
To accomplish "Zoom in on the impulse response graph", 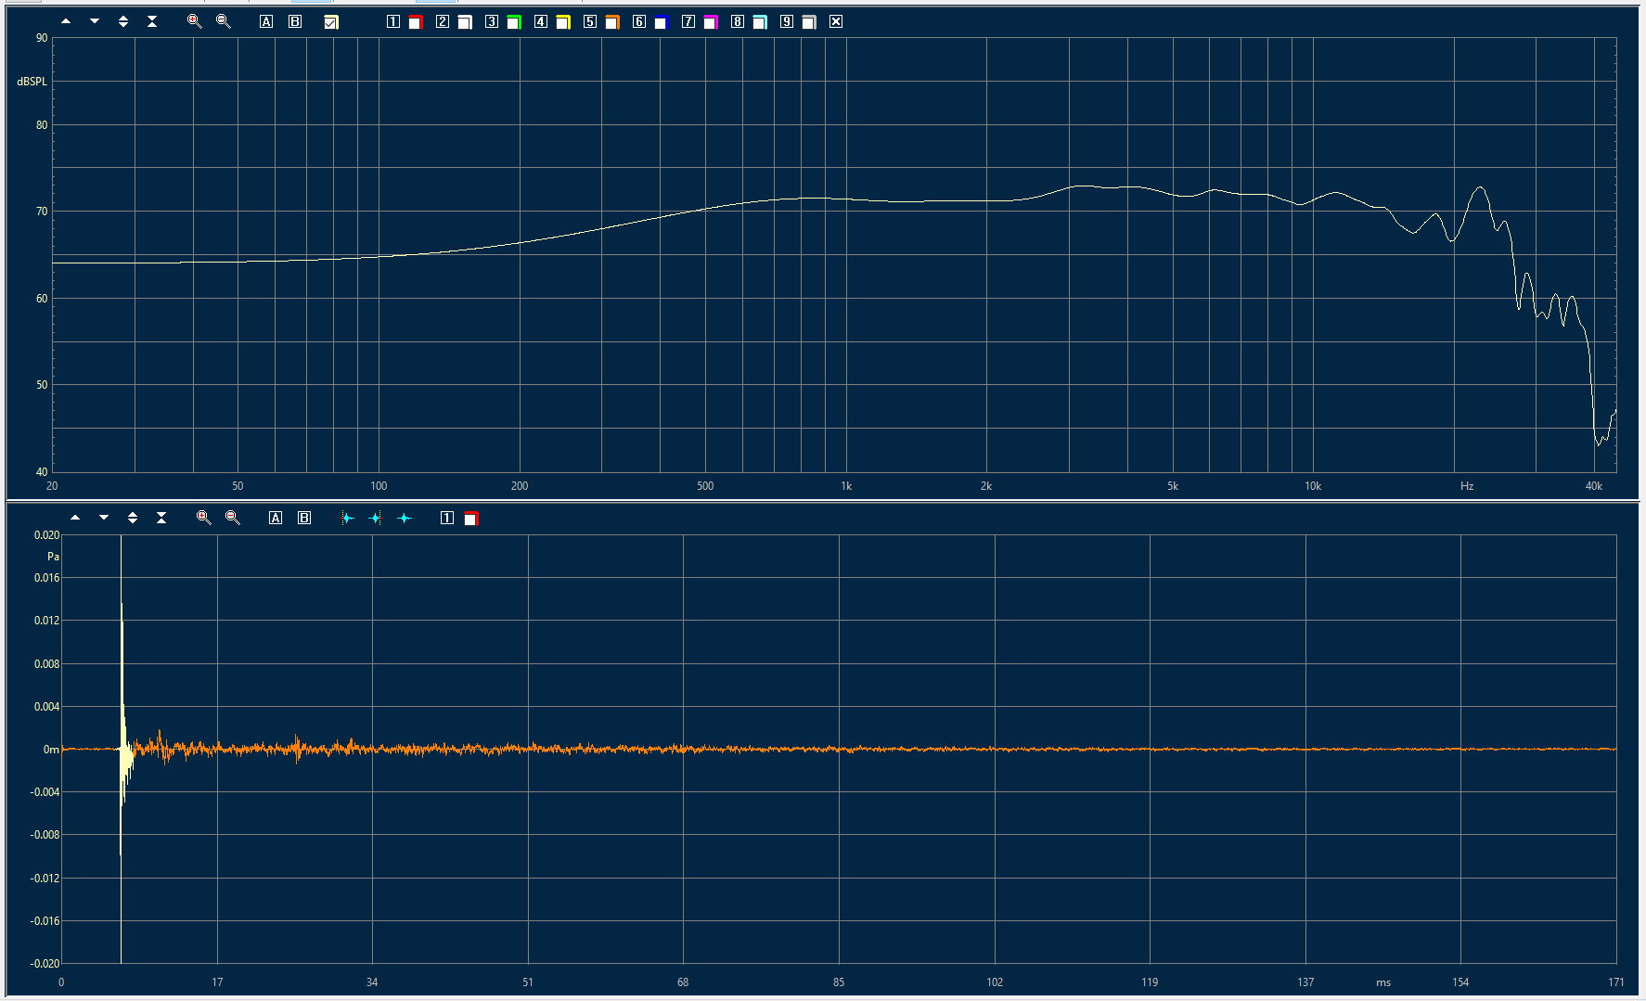I will pyautogui.click(x=203, y=518).
